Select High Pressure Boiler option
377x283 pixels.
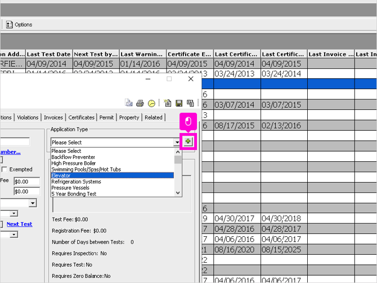[113, 163]
